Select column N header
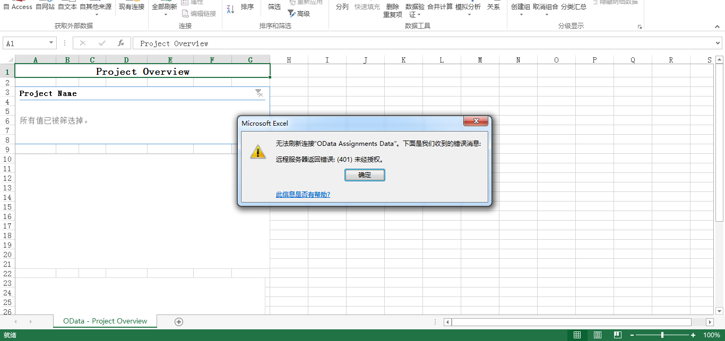725x341 pixels. click(518, 60)
